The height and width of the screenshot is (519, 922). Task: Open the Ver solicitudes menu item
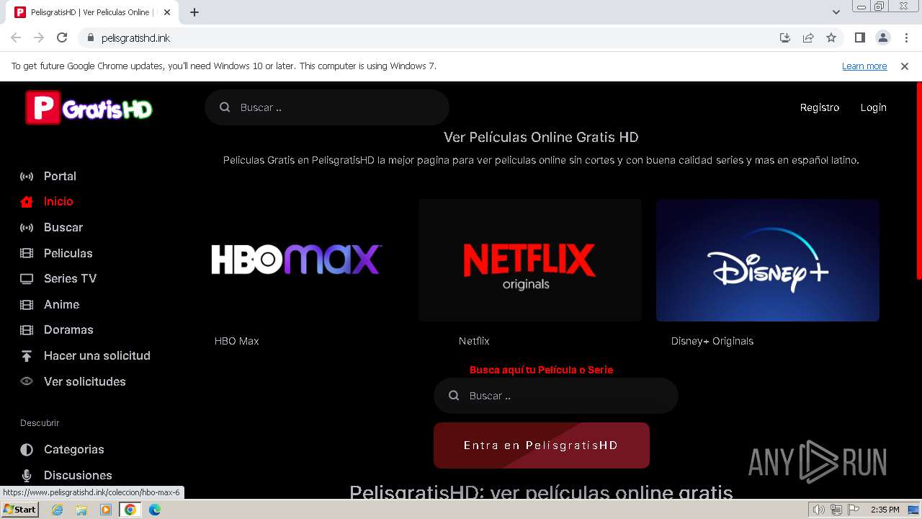click(x=85, y=381)
